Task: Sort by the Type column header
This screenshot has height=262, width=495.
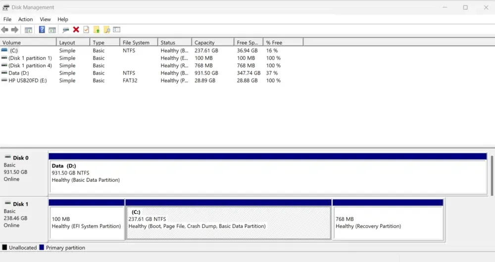Action: point(105,42)
